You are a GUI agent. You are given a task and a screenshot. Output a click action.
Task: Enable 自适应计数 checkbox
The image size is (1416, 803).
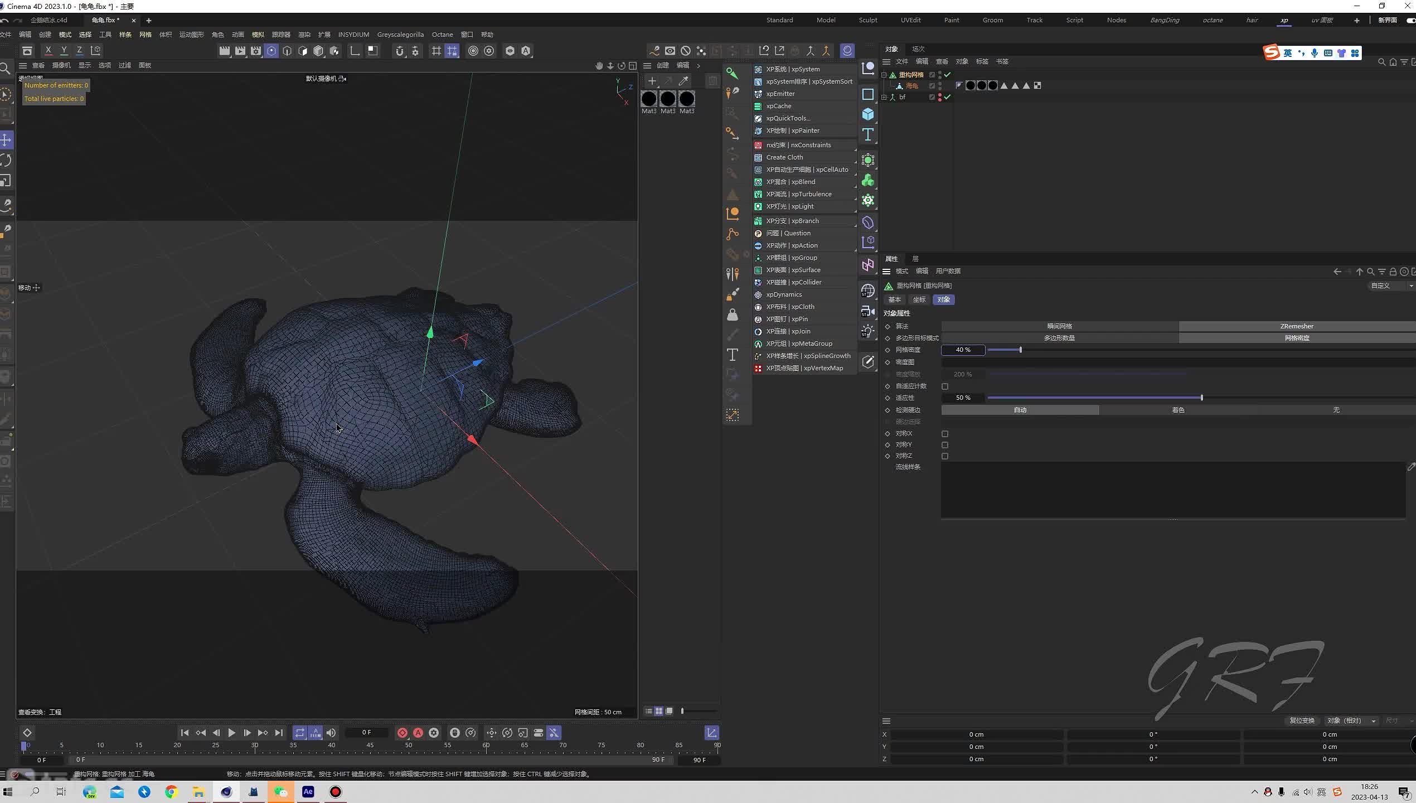945,386
